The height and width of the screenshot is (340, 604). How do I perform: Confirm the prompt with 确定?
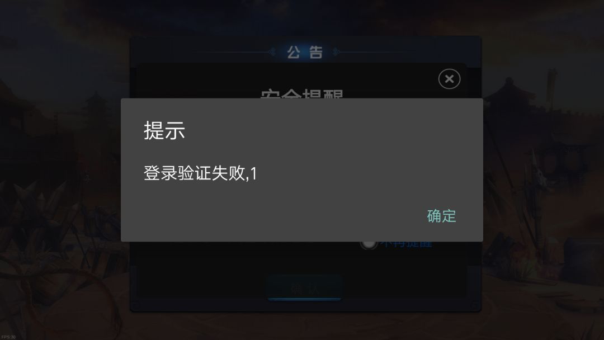click(x=441, y=216)
